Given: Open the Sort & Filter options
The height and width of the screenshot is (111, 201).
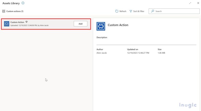Looking at the screenshot, I should click(138, 11).
